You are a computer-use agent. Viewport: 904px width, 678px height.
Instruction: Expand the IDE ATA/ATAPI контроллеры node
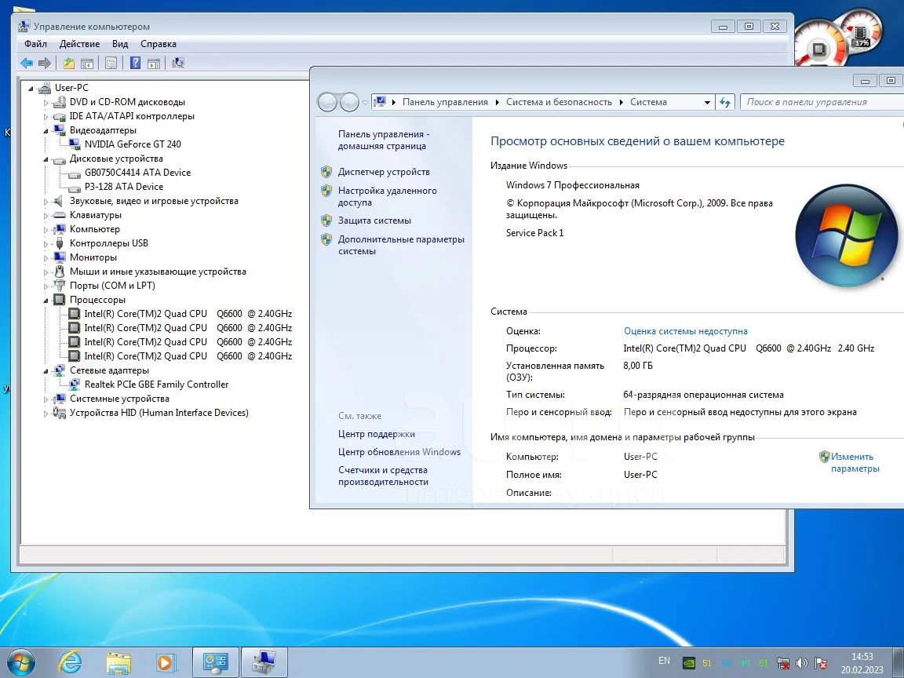pos(46,117)
